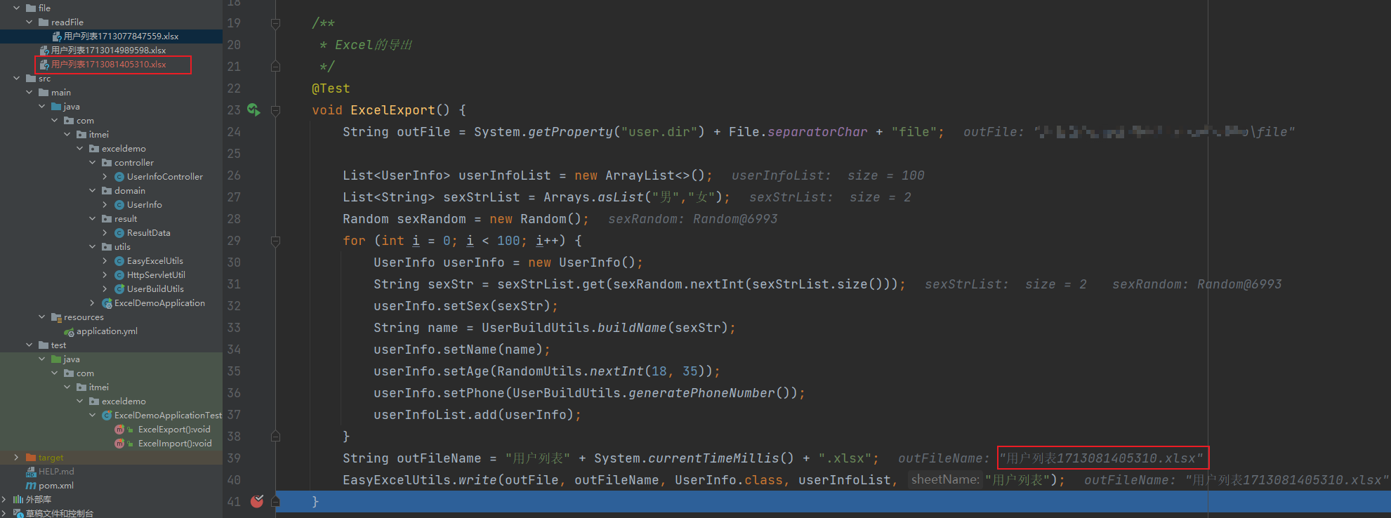Click the ExcelExport method icon
The width and height of the screenshot is (1391, 518).
[x=119, y=430]
